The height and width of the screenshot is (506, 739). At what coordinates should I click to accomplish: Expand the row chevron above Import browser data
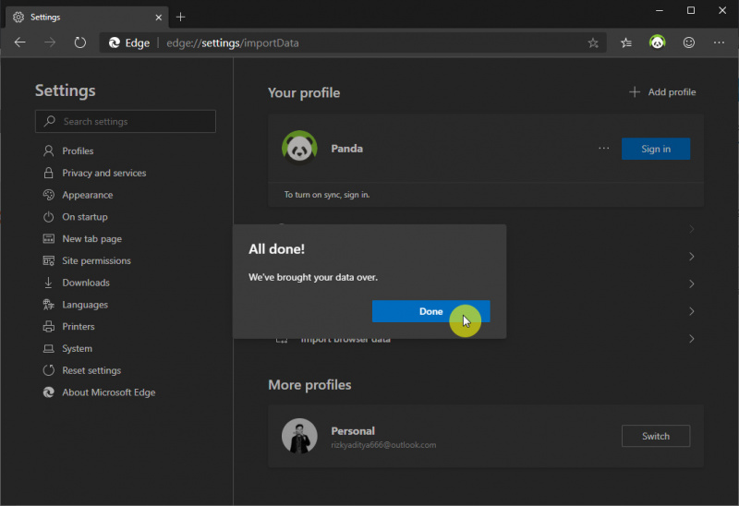[x=691, y=311]
